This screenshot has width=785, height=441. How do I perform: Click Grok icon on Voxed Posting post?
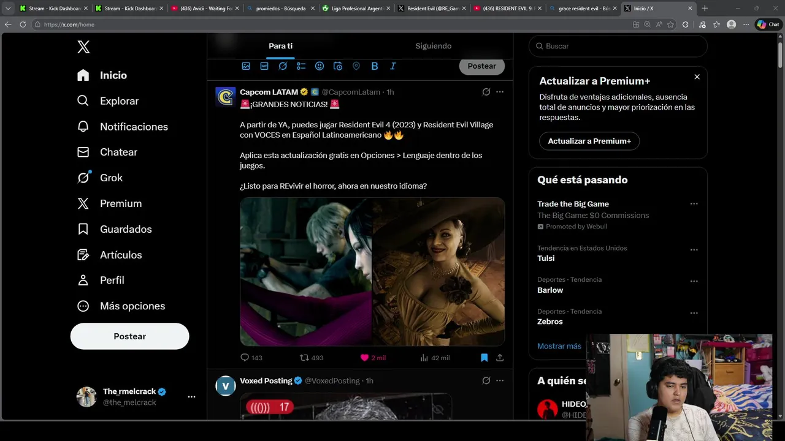point(486,381)
